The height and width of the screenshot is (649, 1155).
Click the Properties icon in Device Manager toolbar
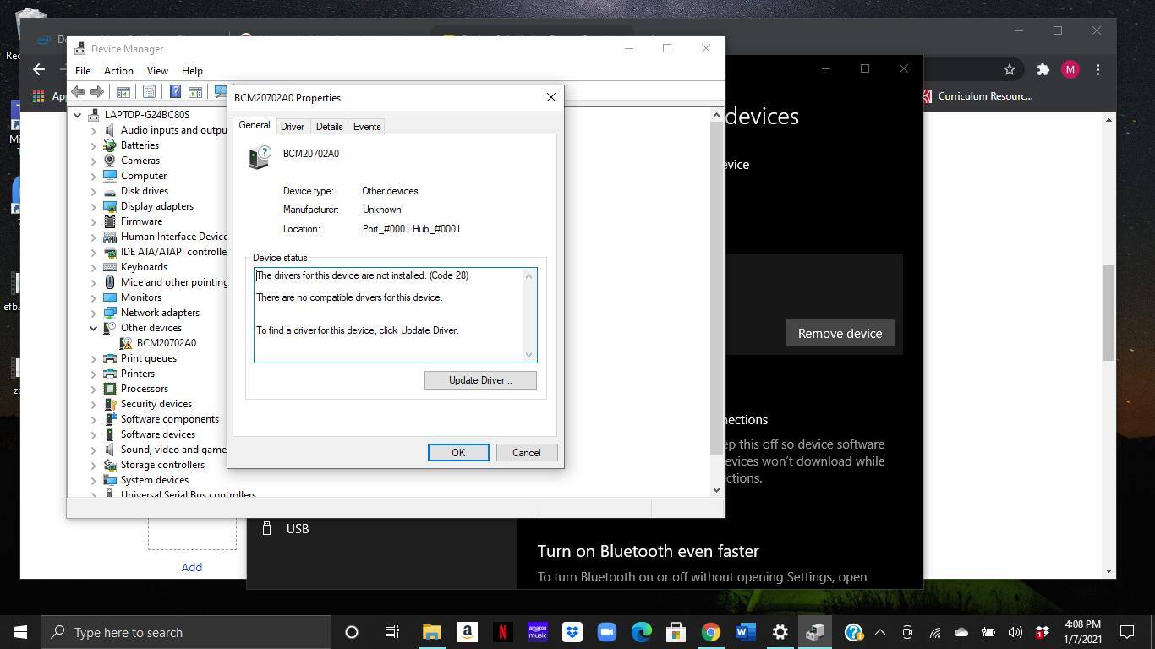pos(149,91)
